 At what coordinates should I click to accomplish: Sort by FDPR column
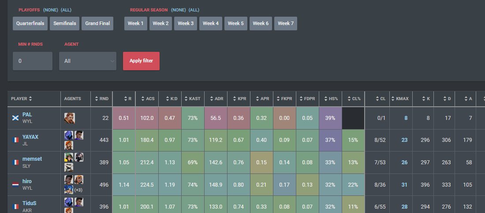(x=307, y=99)
